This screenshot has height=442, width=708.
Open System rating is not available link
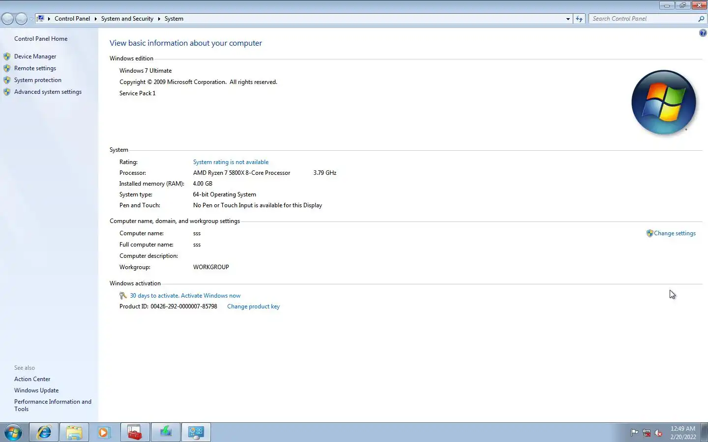pos(231,162)
